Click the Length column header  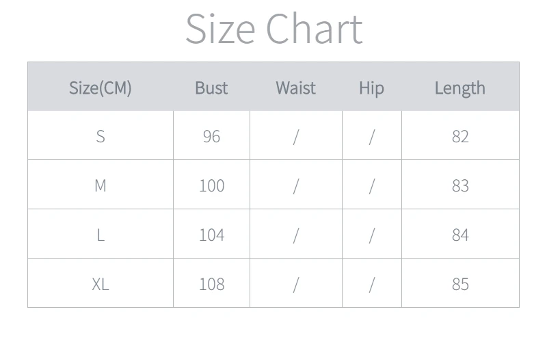pos(459,88)
